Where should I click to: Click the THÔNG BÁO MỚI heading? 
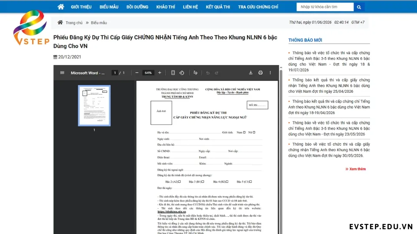coord(305,40)
